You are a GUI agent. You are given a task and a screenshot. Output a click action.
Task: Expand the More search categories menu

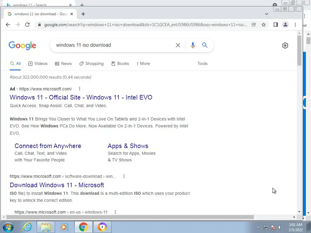click(143, 64)
